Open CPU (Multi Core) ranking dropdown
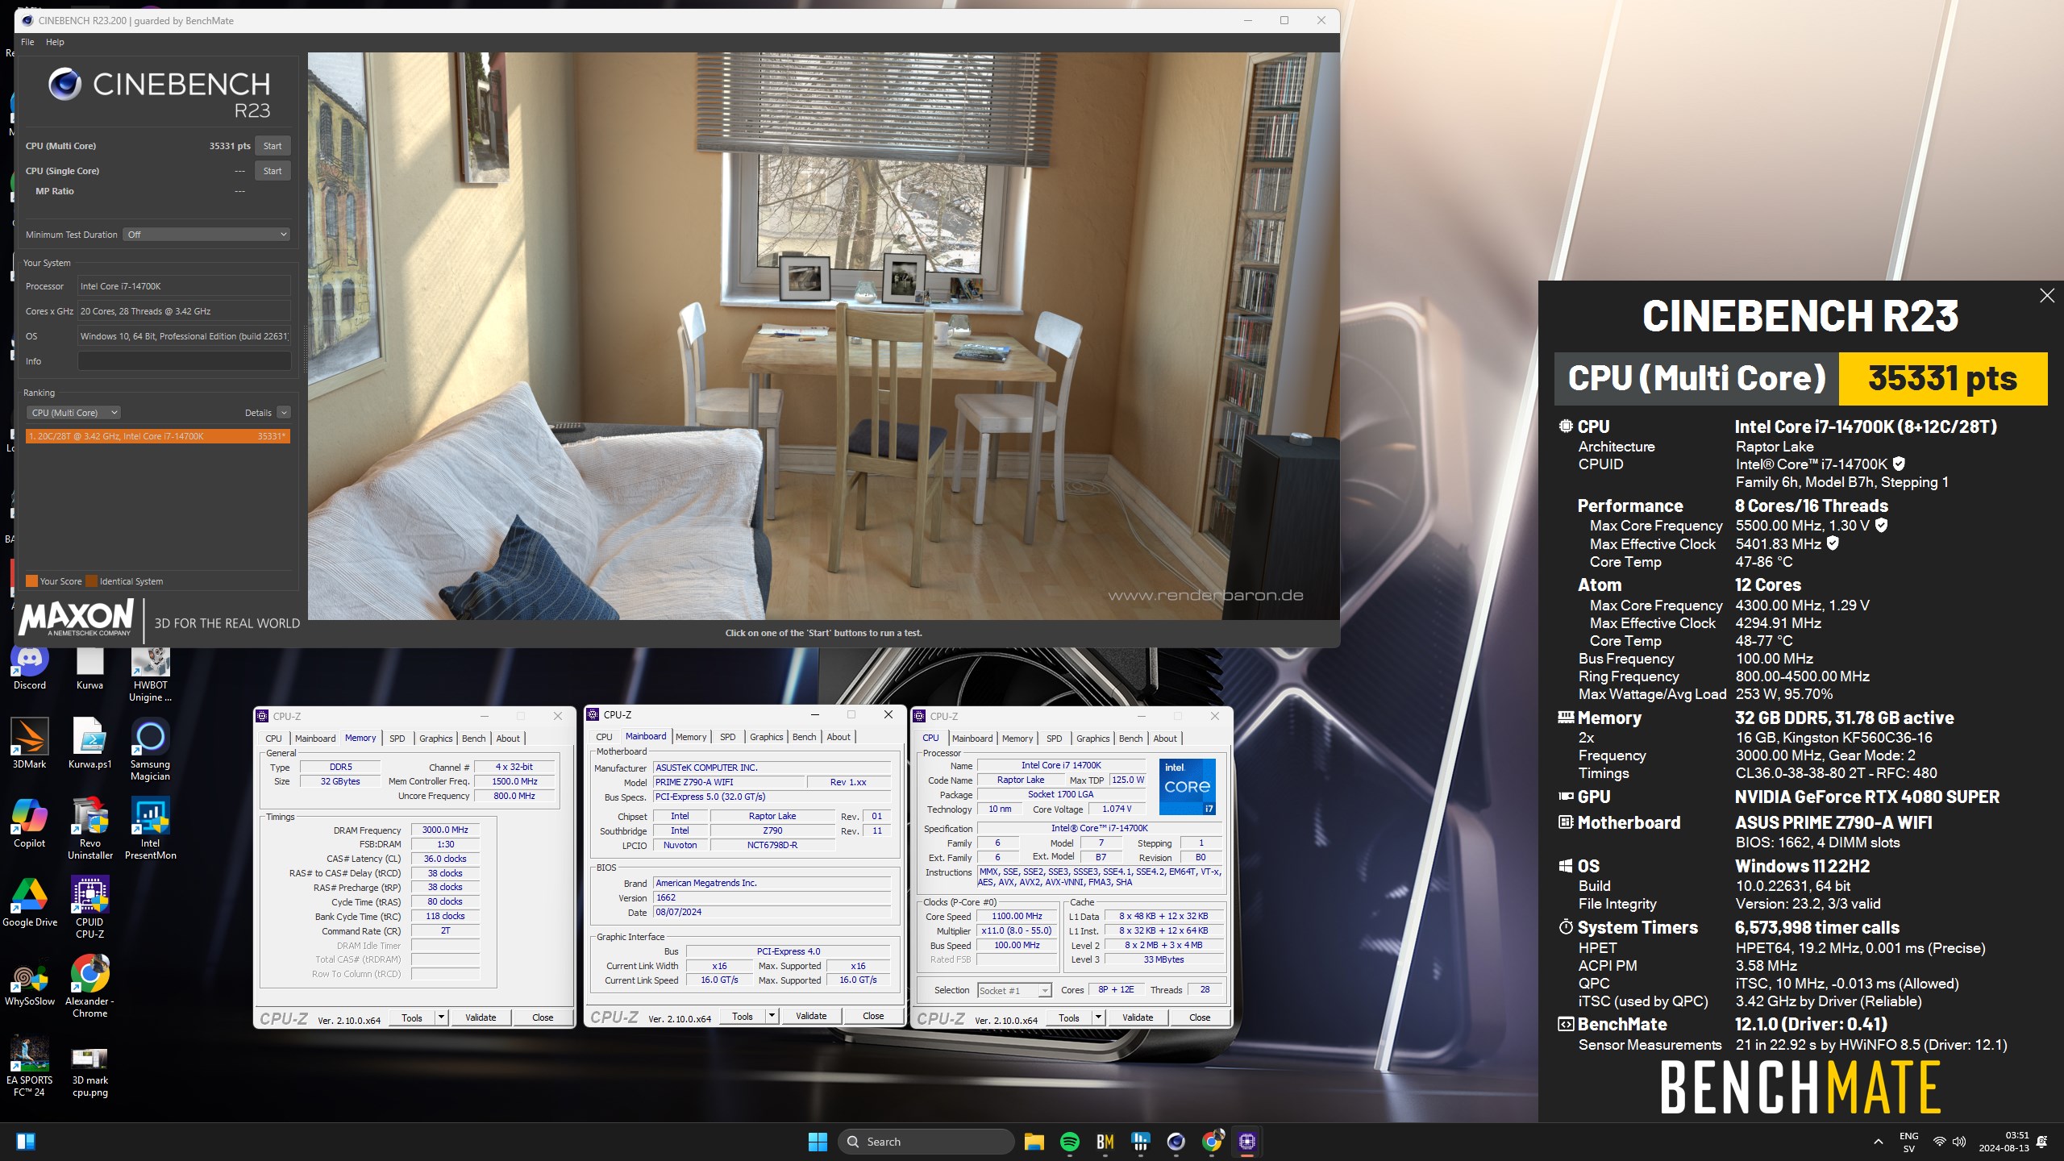The image size is (2064, 1161). pos(74,413)
